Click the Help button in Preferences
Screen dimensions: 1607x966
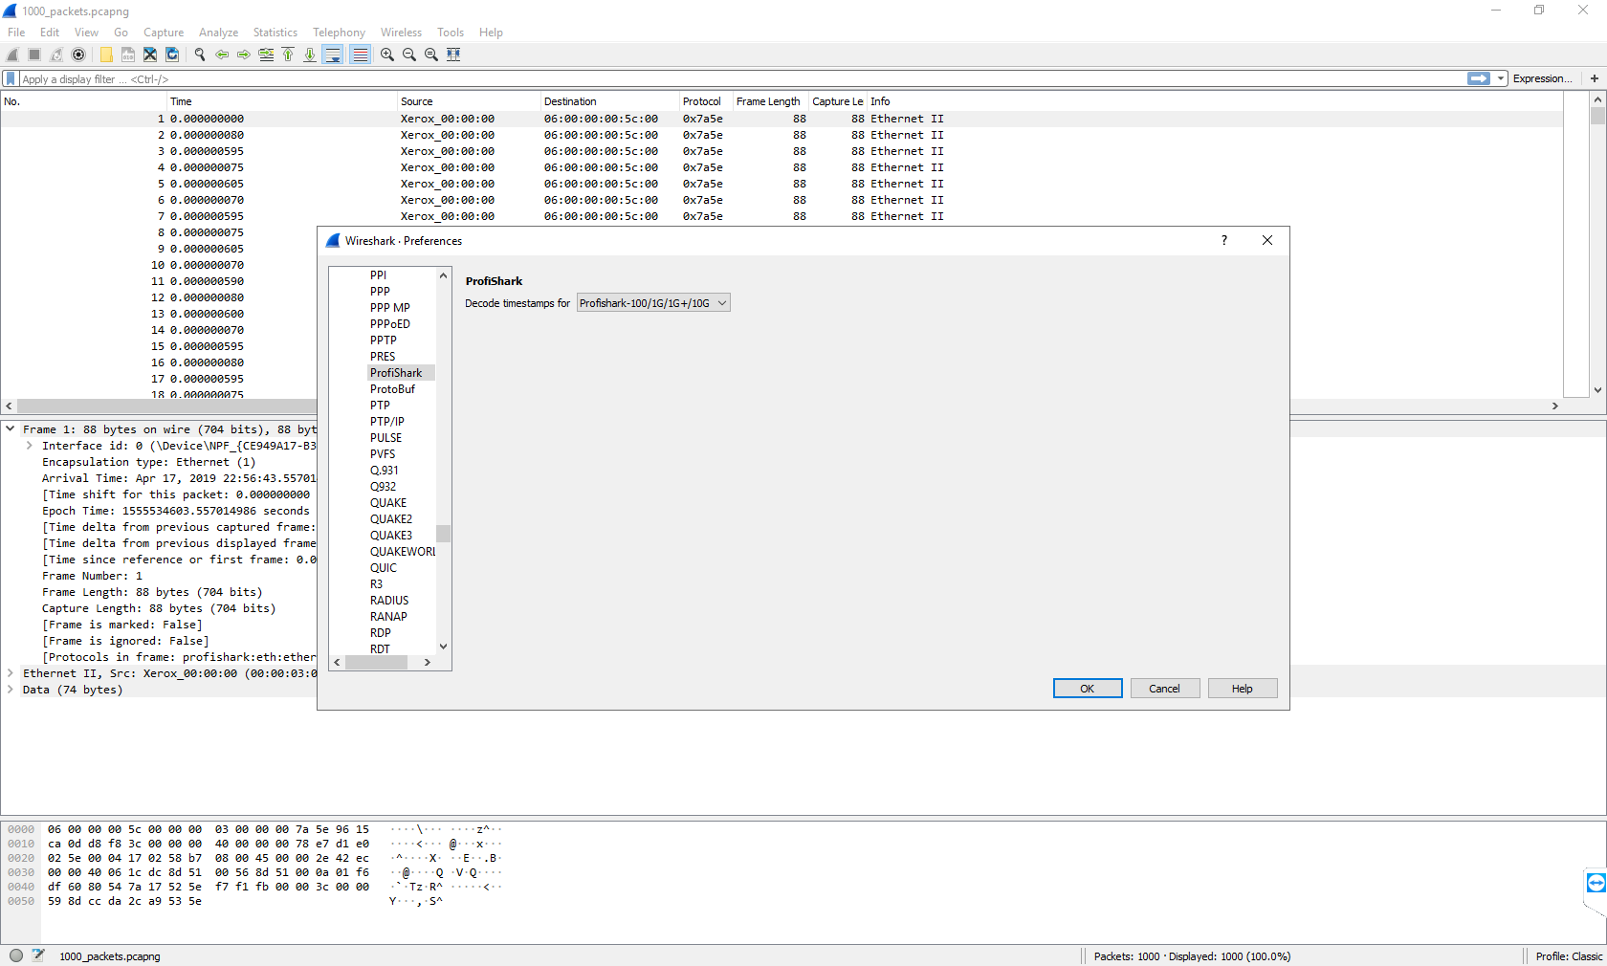1243,689
